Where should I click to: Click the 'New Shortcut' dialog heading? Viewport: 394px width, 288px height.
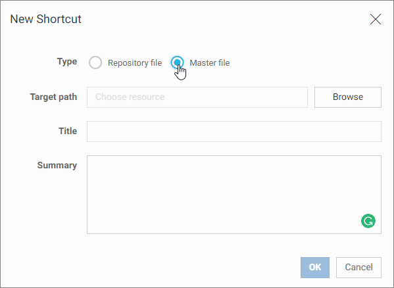click(x=46, y=19)
